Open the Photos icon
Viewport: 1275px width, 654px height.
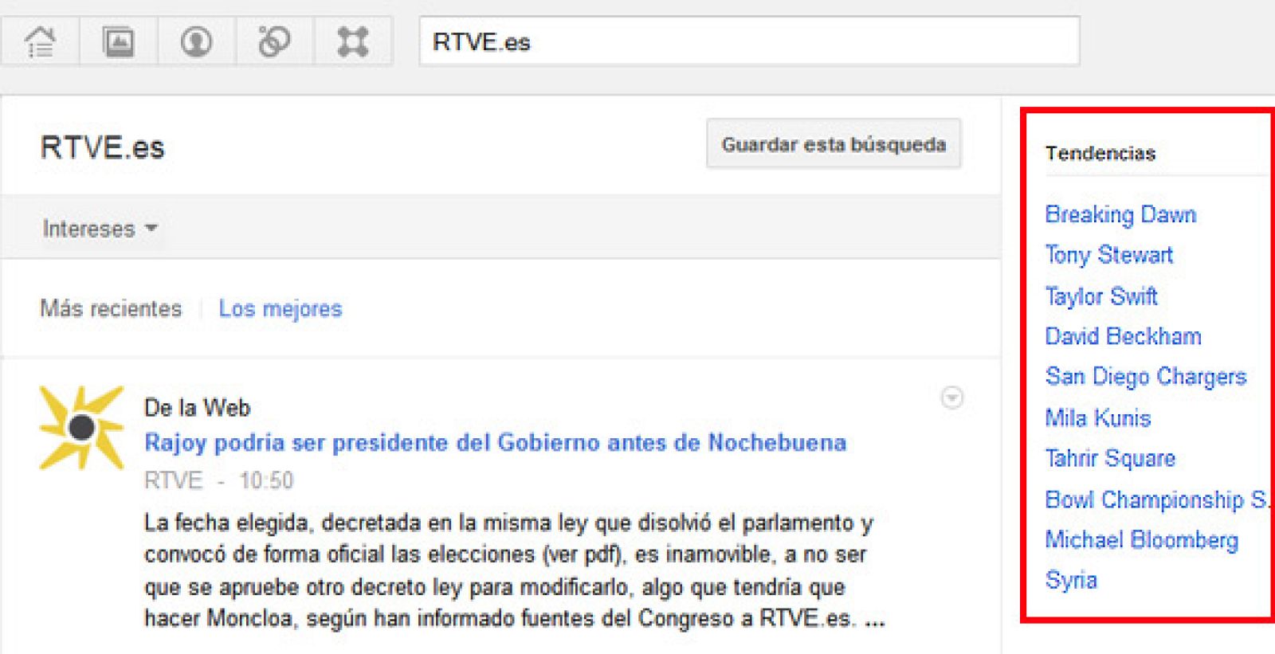[119, 41]
